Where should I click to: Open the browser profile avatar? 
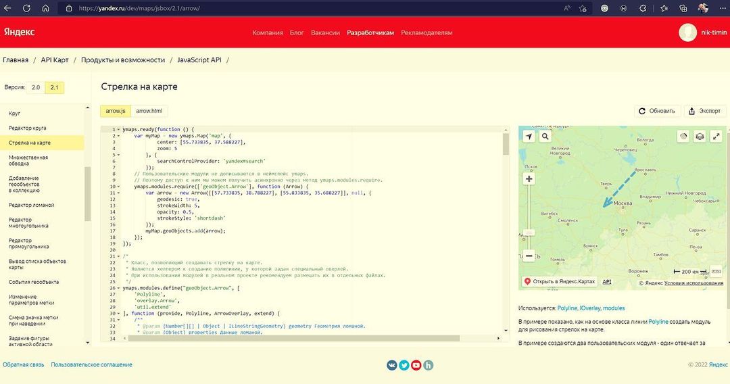pos(703,8)
